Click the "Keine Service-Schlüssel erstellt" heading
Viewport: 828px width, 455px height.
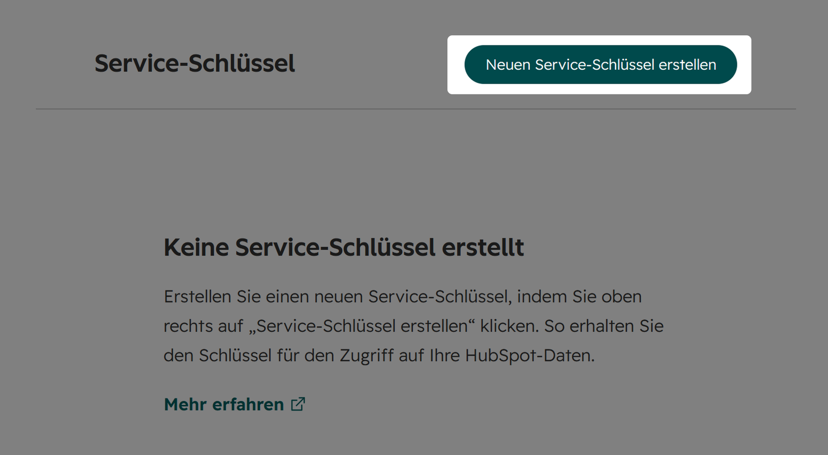pyautogui.click(x=344, y=247)
